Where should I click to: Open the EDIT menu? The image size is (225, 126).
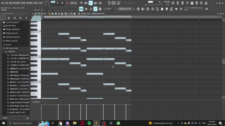tap(7, 3)
